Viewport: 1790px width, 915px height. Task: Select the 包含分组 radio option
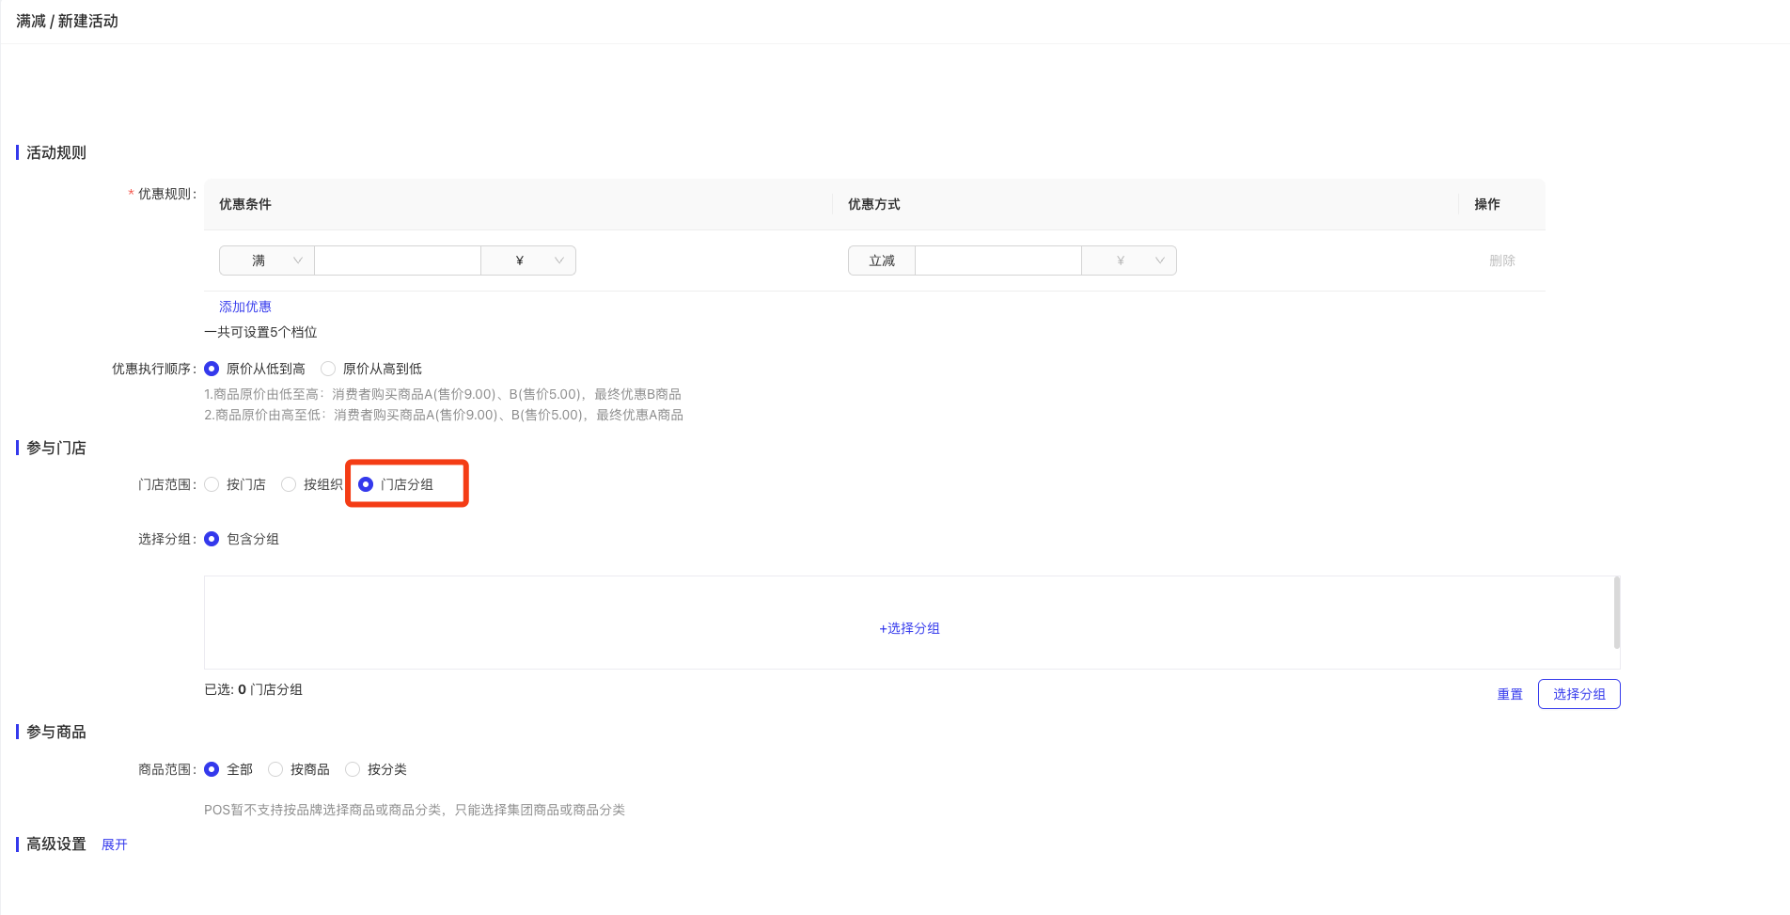[x=212, y=539]
